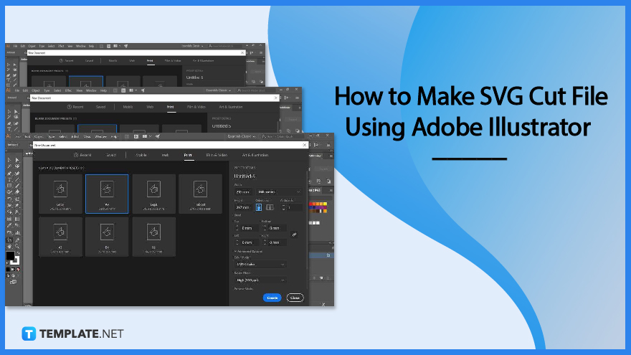This screenshot has height=355, width=631.
Task: Click the Stroke swatch in front window
Action: coord(16,261)
